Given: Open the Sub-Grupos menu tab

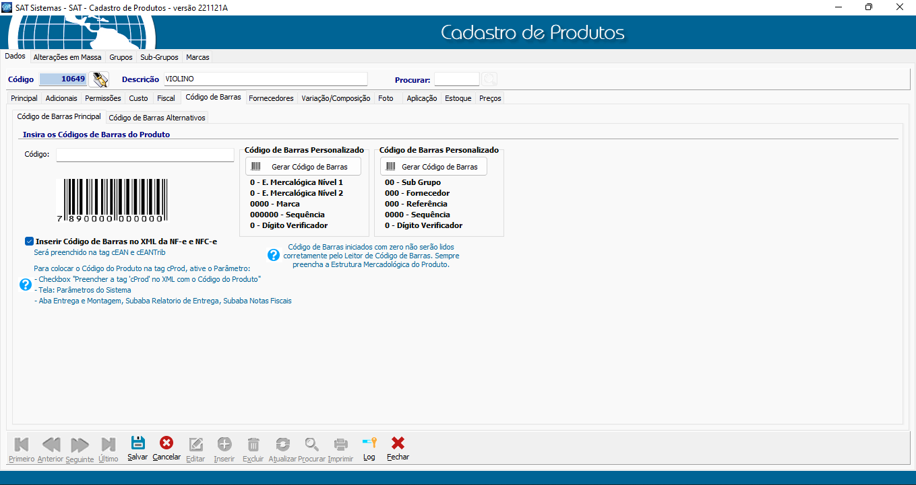Looking at the screenshot, I should (159, 57).
